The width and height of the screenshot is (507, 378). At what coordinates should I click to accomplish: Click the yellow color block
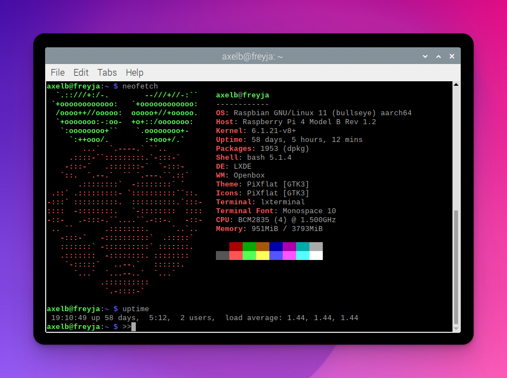pyautogui.click(x=263, y=256)
